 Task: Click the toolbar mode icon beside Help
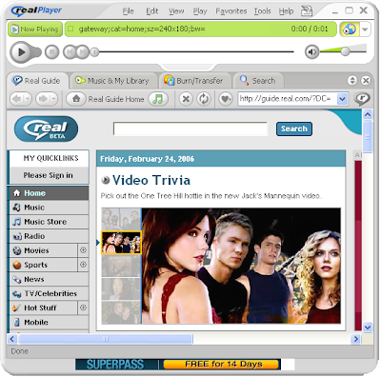pyautogui.click(x=307, y=11)
